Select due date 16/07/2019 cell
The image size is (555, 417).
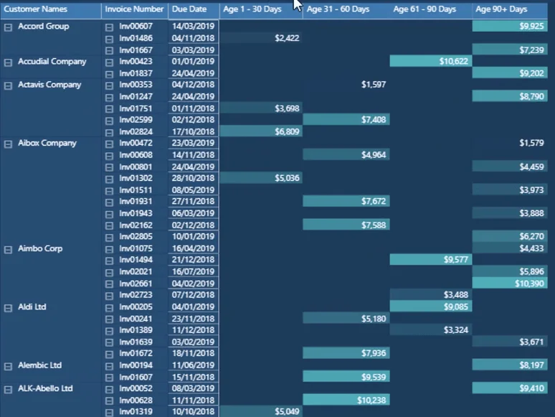(x=194, y=271)
